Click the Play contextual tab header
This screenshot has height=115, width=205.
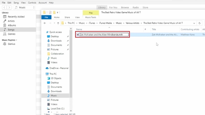pos(91,13)
